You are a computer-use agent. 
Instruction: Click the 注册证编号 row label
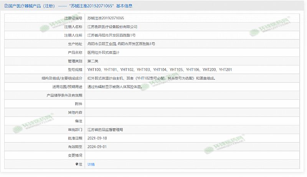coord(73,18)
